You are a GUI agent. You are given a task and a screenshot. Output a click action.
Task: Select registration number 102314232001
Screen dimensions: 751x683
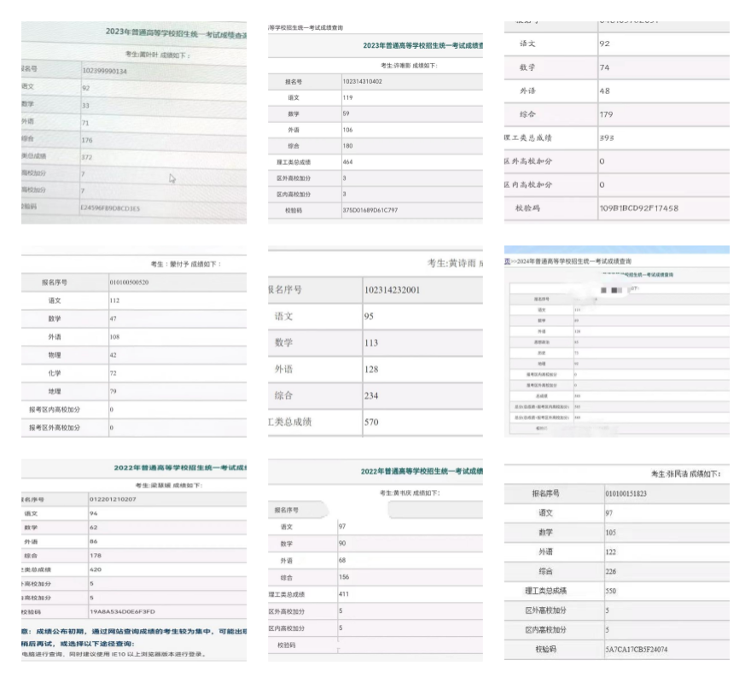pyautogui.click(x=392, y=290)
